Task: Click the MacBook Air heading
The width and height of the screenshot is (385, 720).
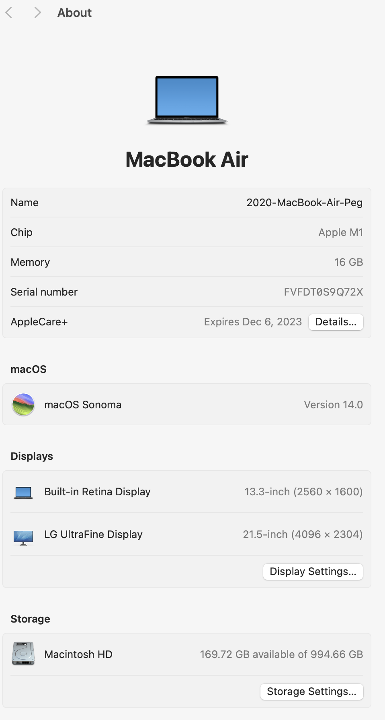Action: pos(187,159)
